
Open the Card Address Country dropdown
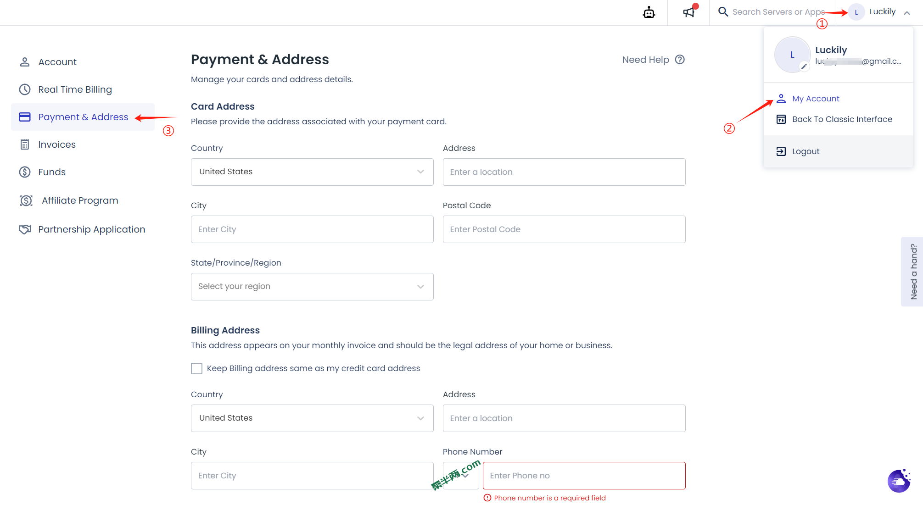[312, 172]
